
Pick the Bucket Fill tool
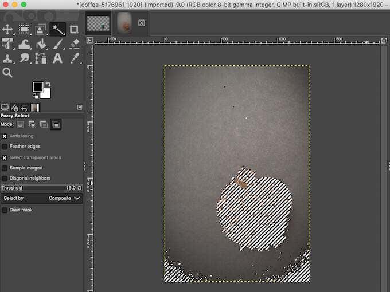(x=41, y=44)
